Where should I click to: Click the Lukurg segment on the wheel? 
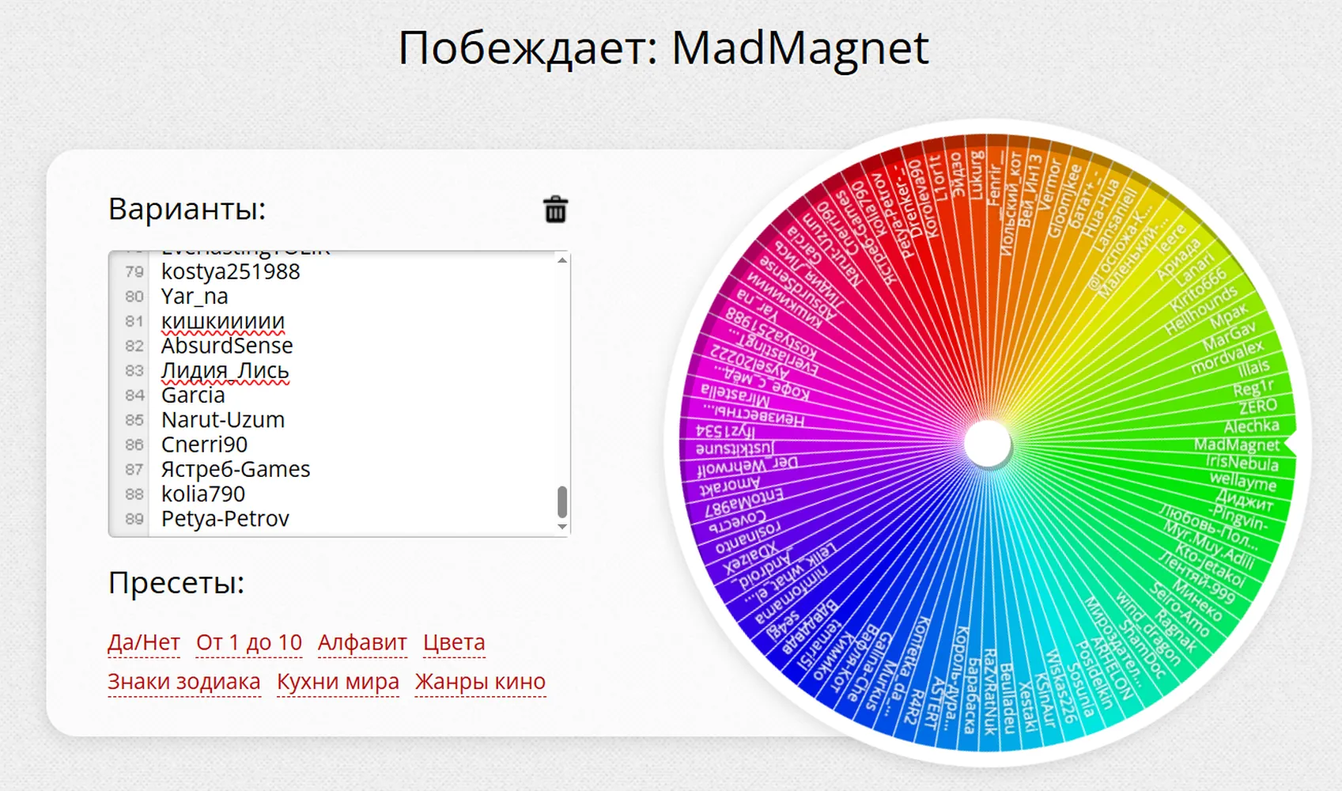click(977, 176)
